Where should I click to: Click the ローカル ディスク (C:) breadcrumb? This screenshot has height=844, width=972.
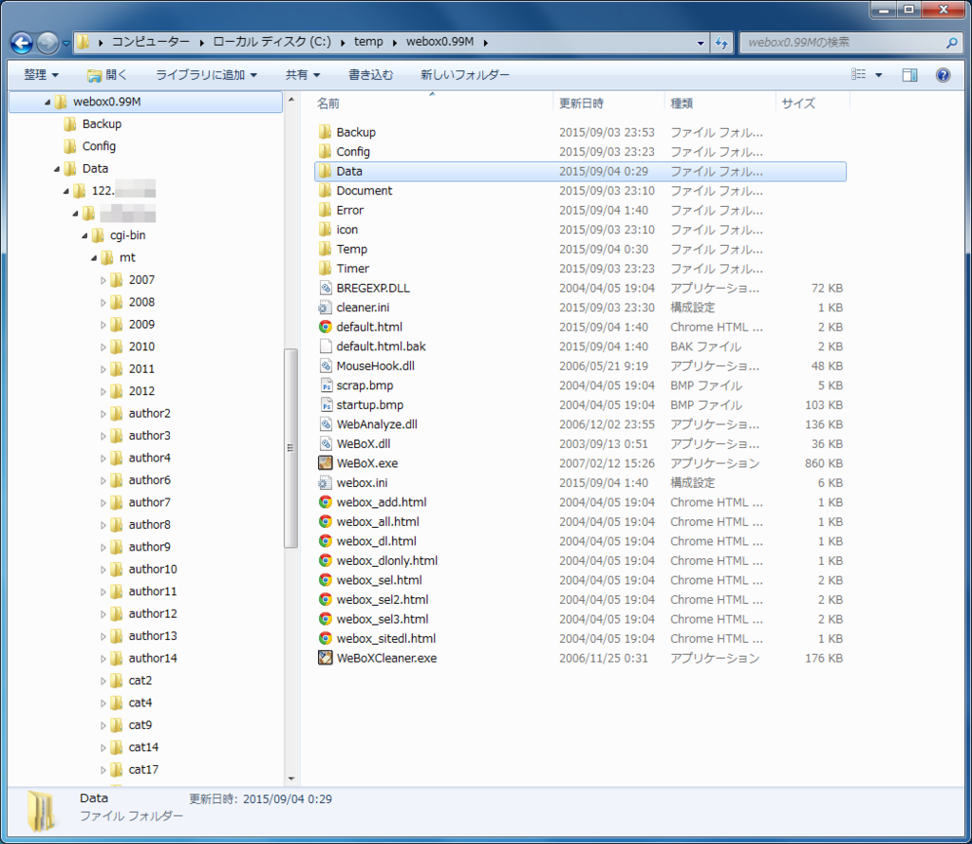271,42
